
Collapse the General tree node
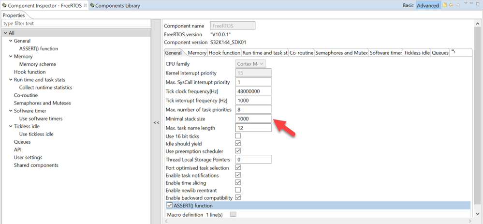[x=11, y=41]
